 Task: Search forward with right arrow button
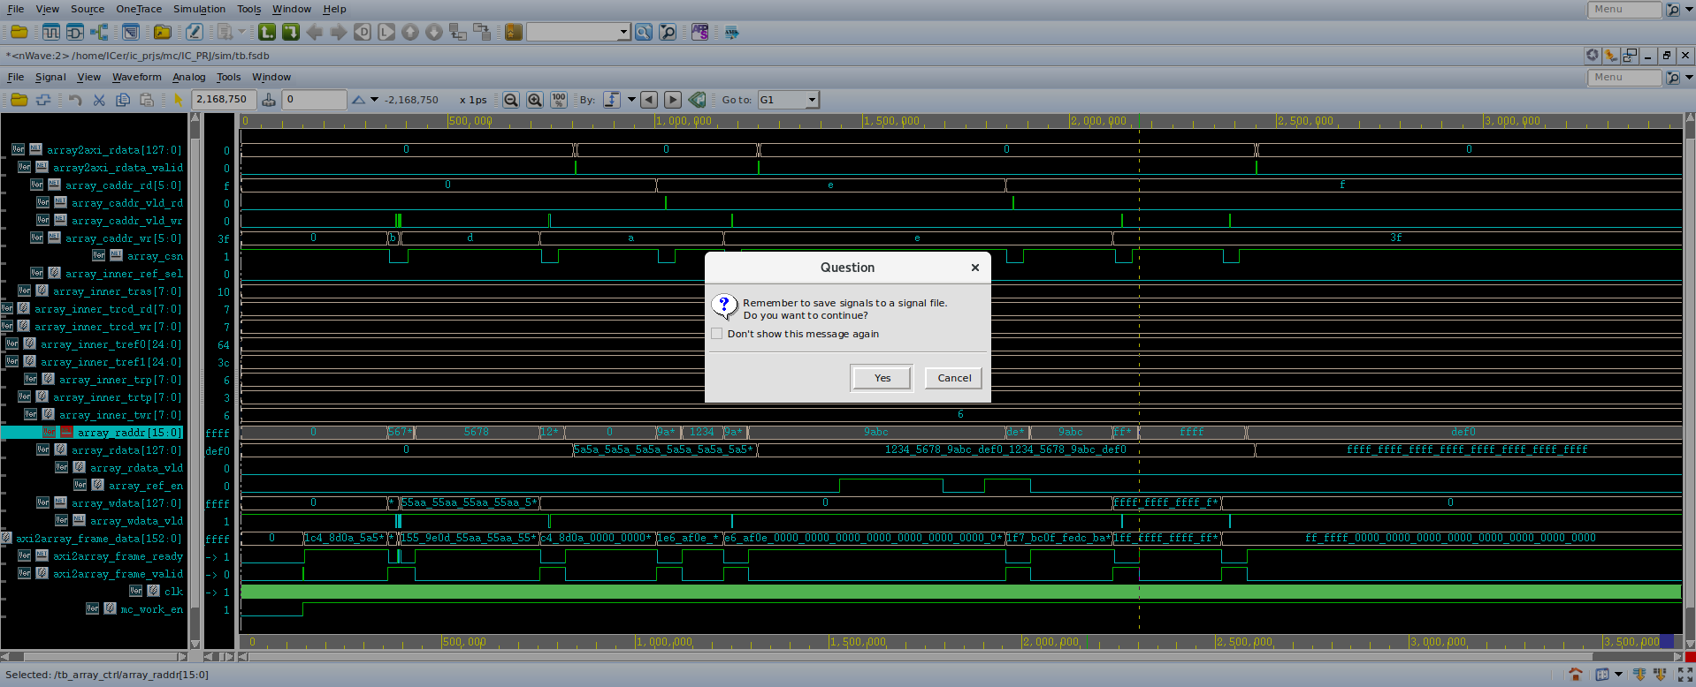672,100
